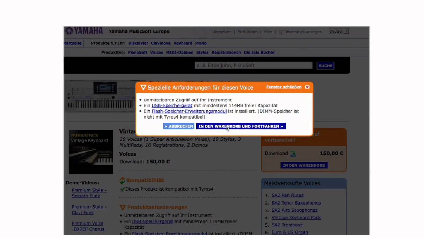
Task: Go to Startseite
Action: (x=73, y=43)
